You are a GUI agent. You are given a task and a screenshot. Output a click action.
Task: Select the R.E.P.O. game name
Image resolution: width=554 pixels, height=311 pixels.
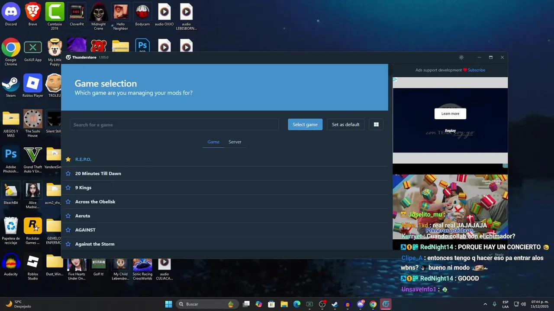(83, 159)
